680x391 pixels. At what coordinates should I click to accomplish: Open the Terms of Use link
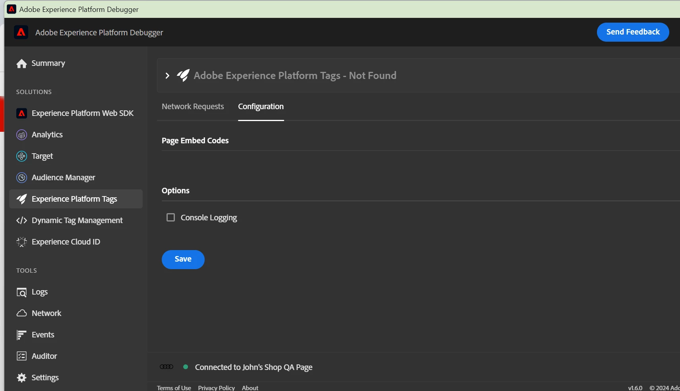(174, 388)
